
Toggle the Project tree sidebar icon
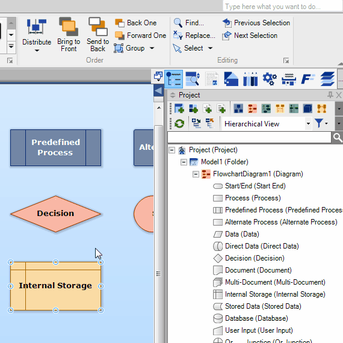[174, 79]
